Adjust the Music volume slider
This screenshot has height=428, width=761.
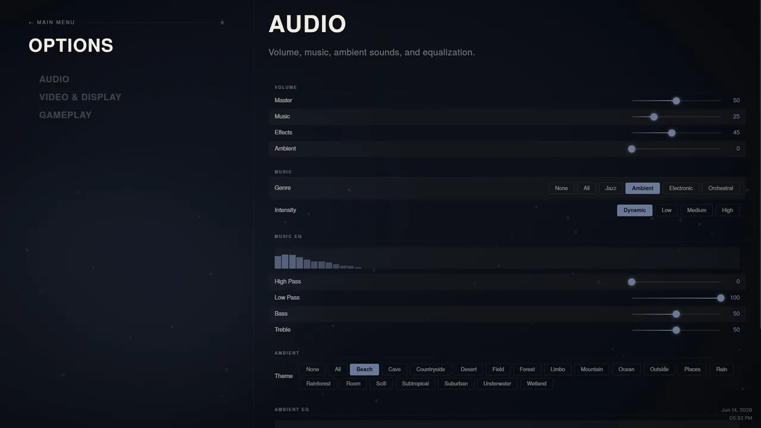(x=676, y=117)
